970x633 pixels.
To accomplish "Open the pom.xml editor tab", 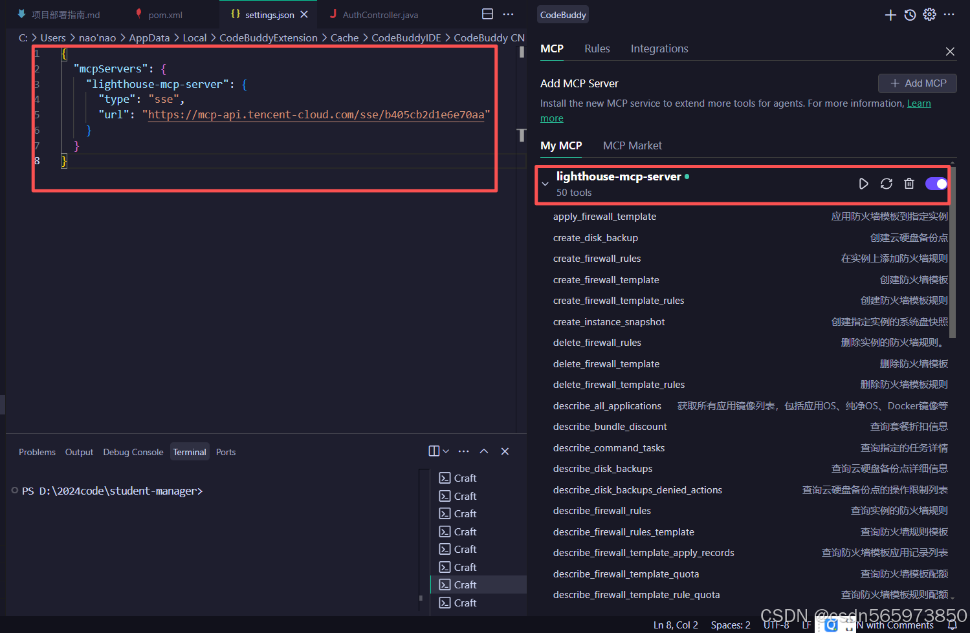I will click(x=166, y=15).
